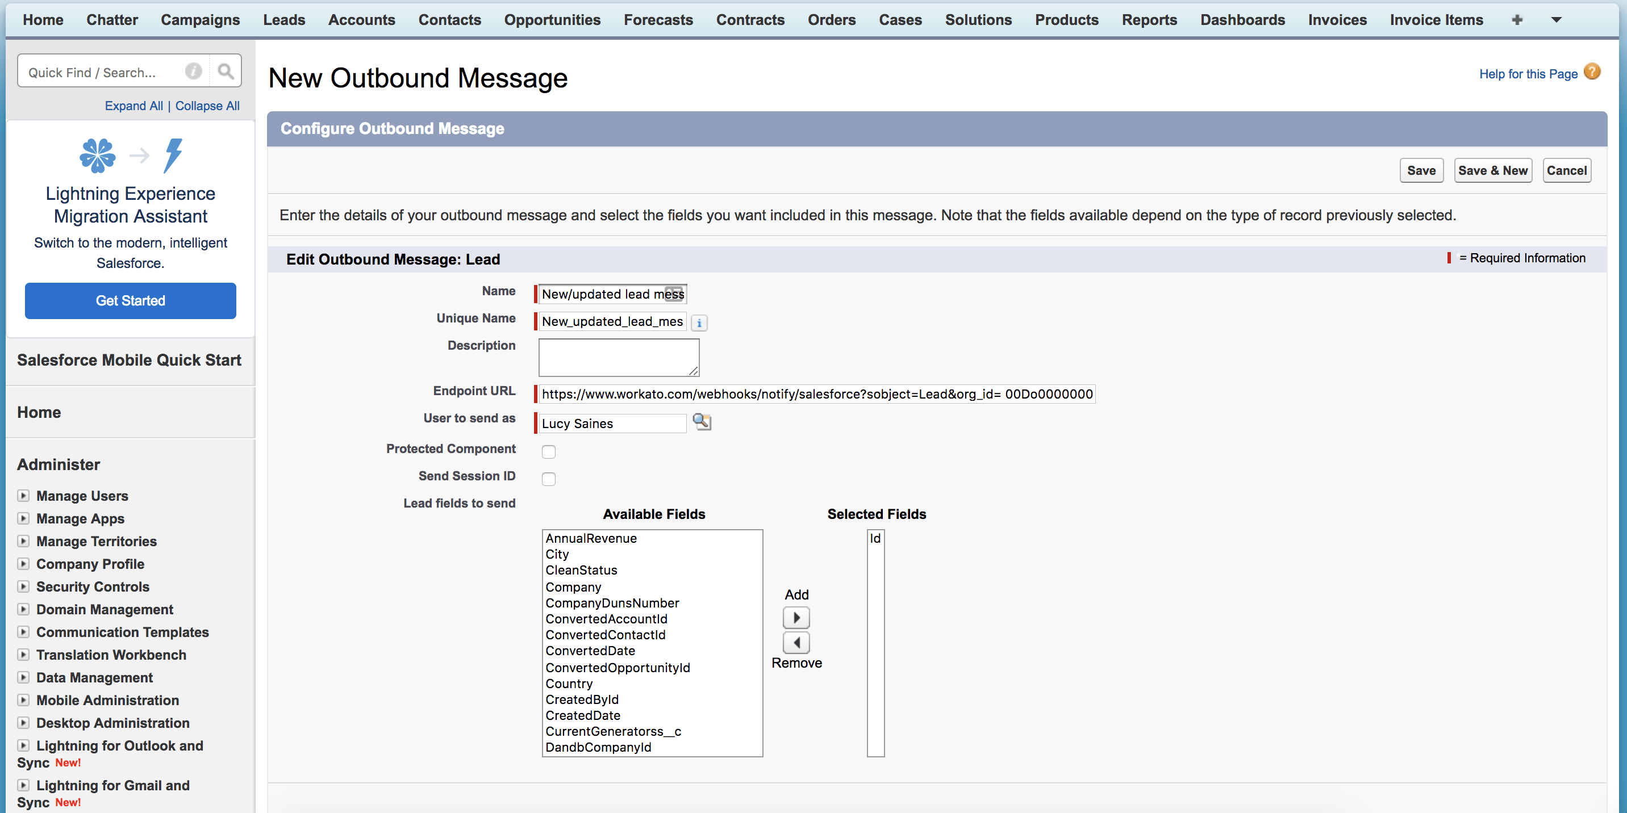Click the info icon in Quick Find box

(193, 72)
